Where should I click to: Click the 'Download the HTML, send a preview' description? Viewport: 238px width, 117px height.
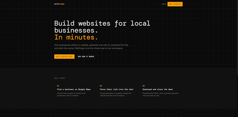[x=160, y=94]
